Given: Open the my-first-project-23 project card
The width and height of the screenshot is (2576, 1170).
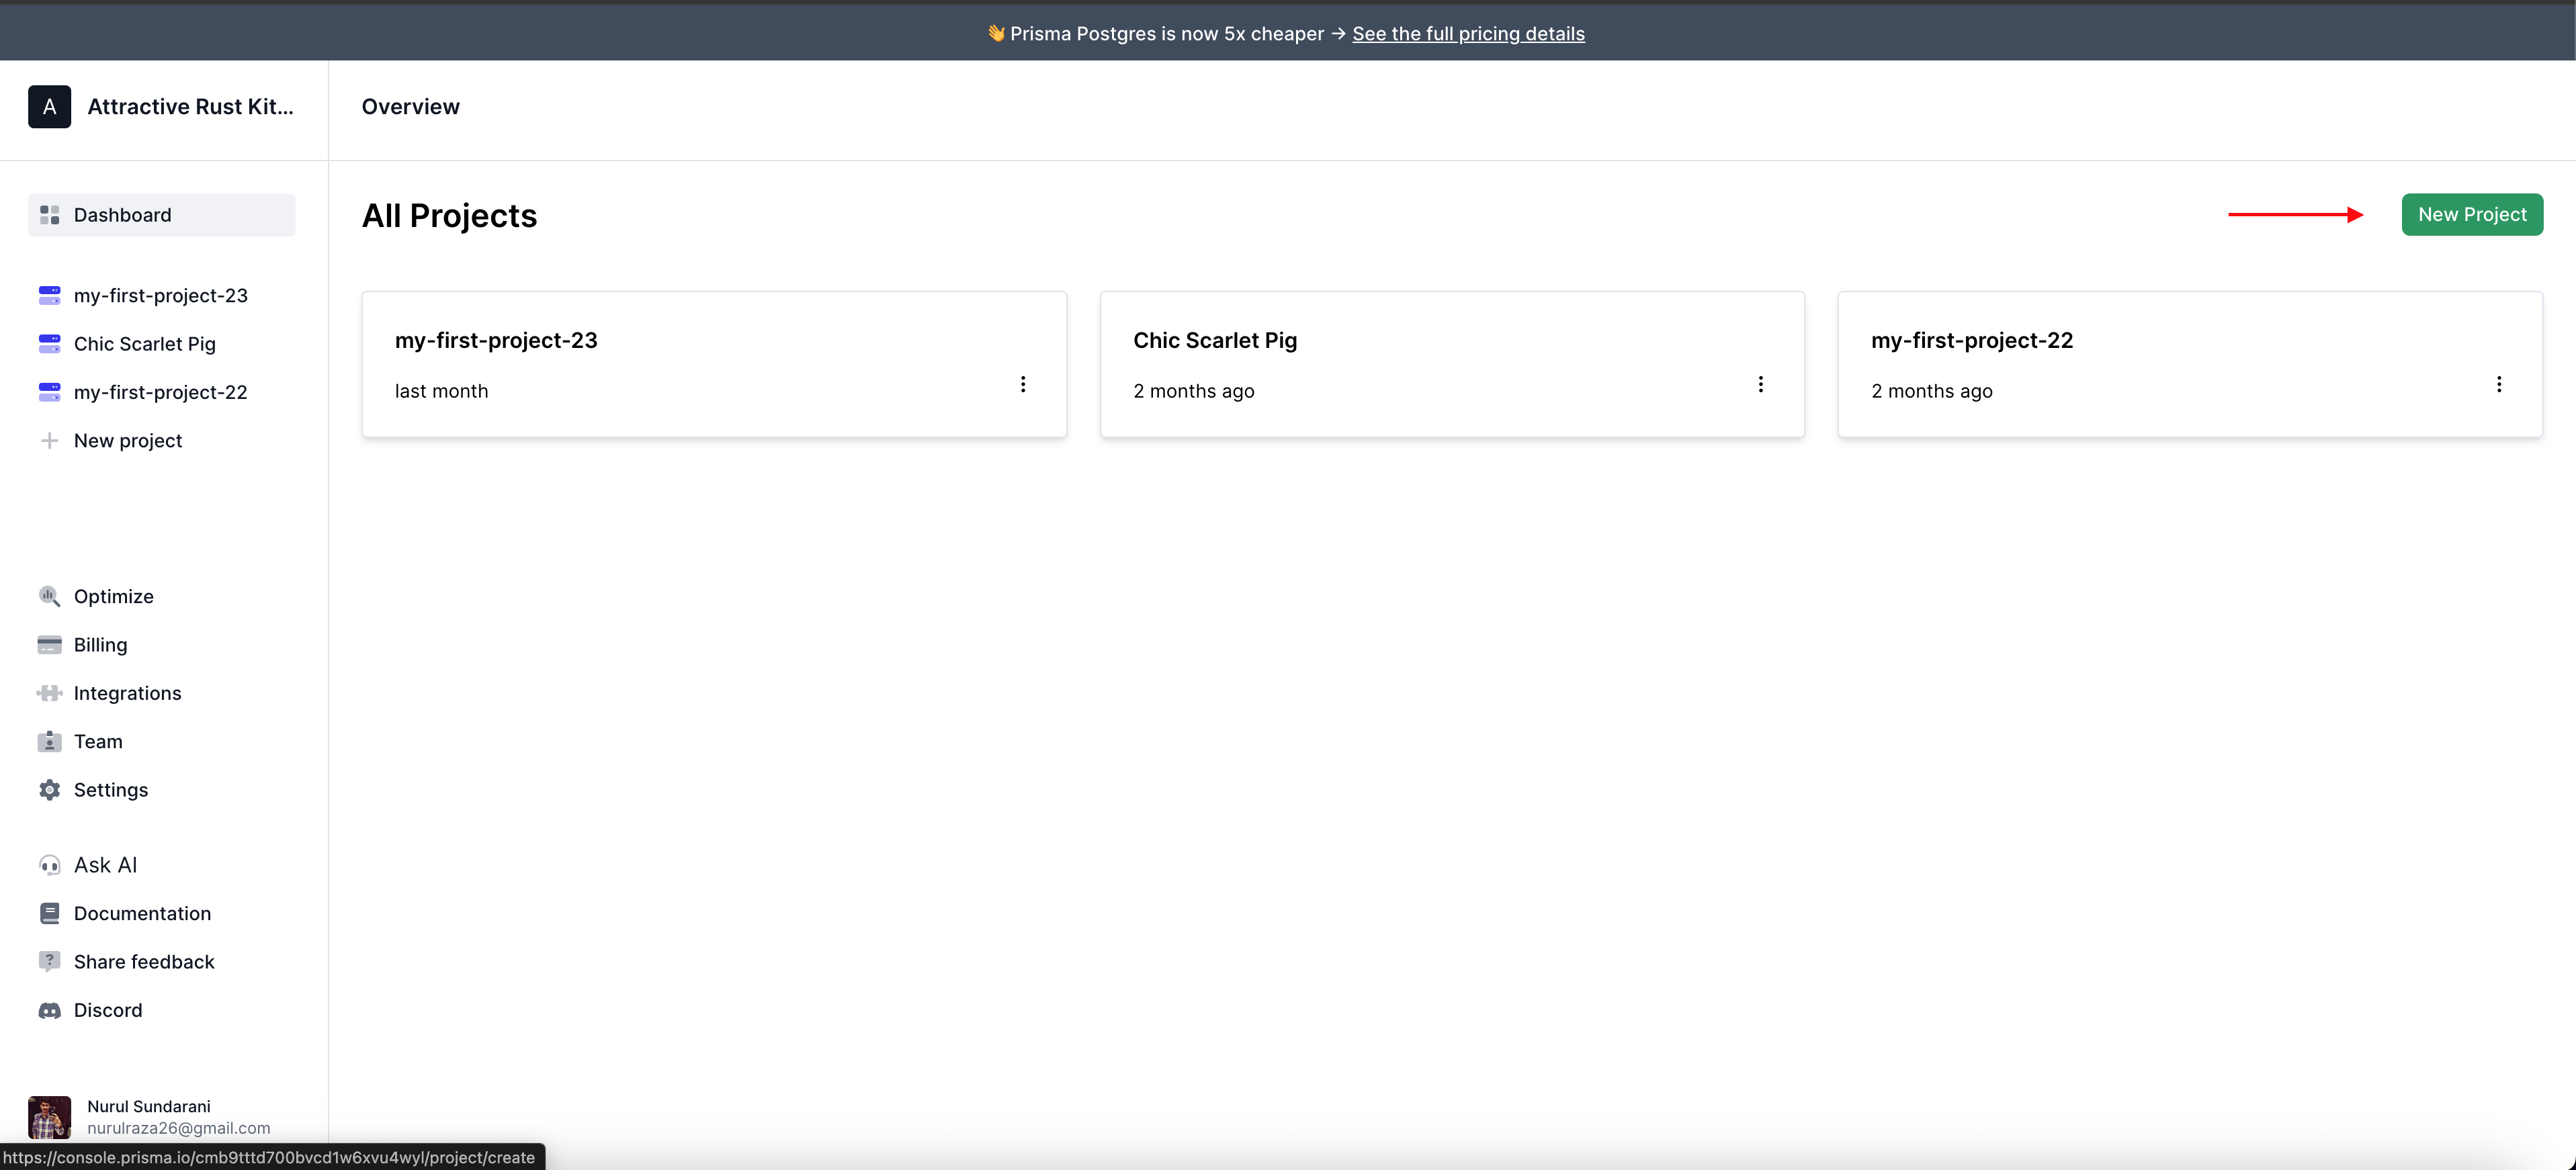Looking at the screenshot, I should pyautogui.click(x=714, y=364).
